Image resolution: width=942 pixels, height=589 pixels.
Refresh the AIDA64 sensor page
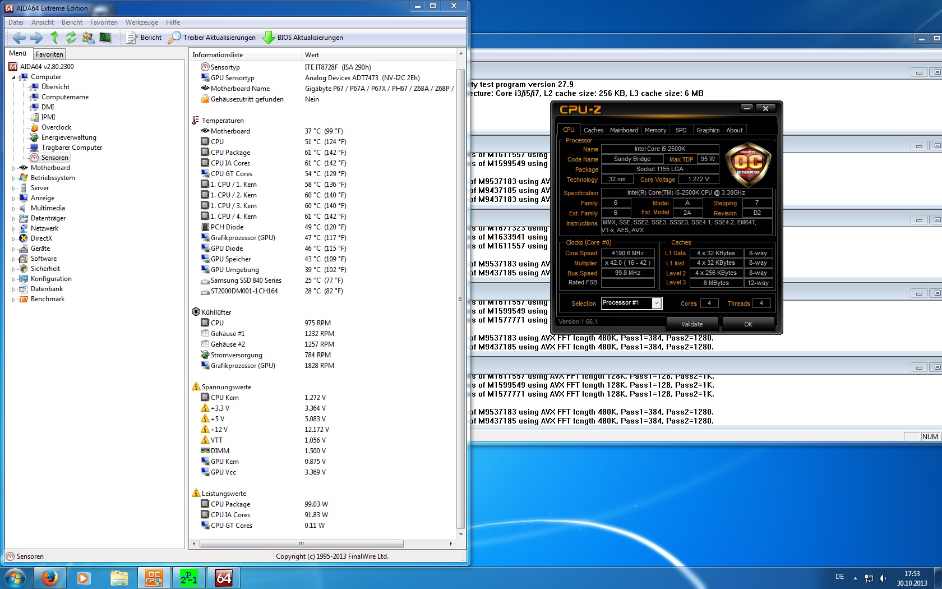coord(71,38)
